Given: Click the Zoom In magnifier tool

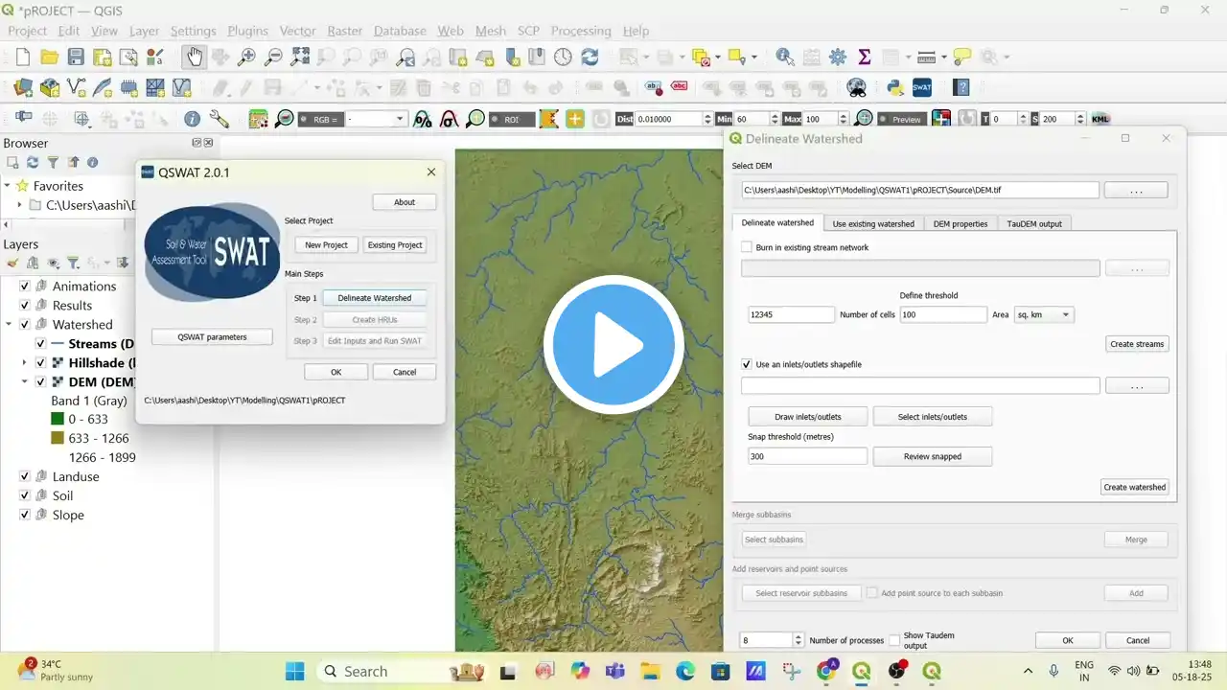Looking at the screenshot, I should 247,57.
